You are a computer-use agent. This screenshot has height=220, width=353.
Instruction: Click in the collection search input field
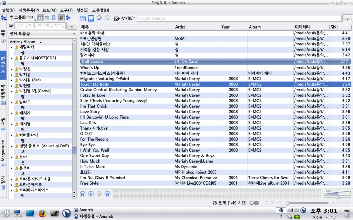tap(40, 25)
